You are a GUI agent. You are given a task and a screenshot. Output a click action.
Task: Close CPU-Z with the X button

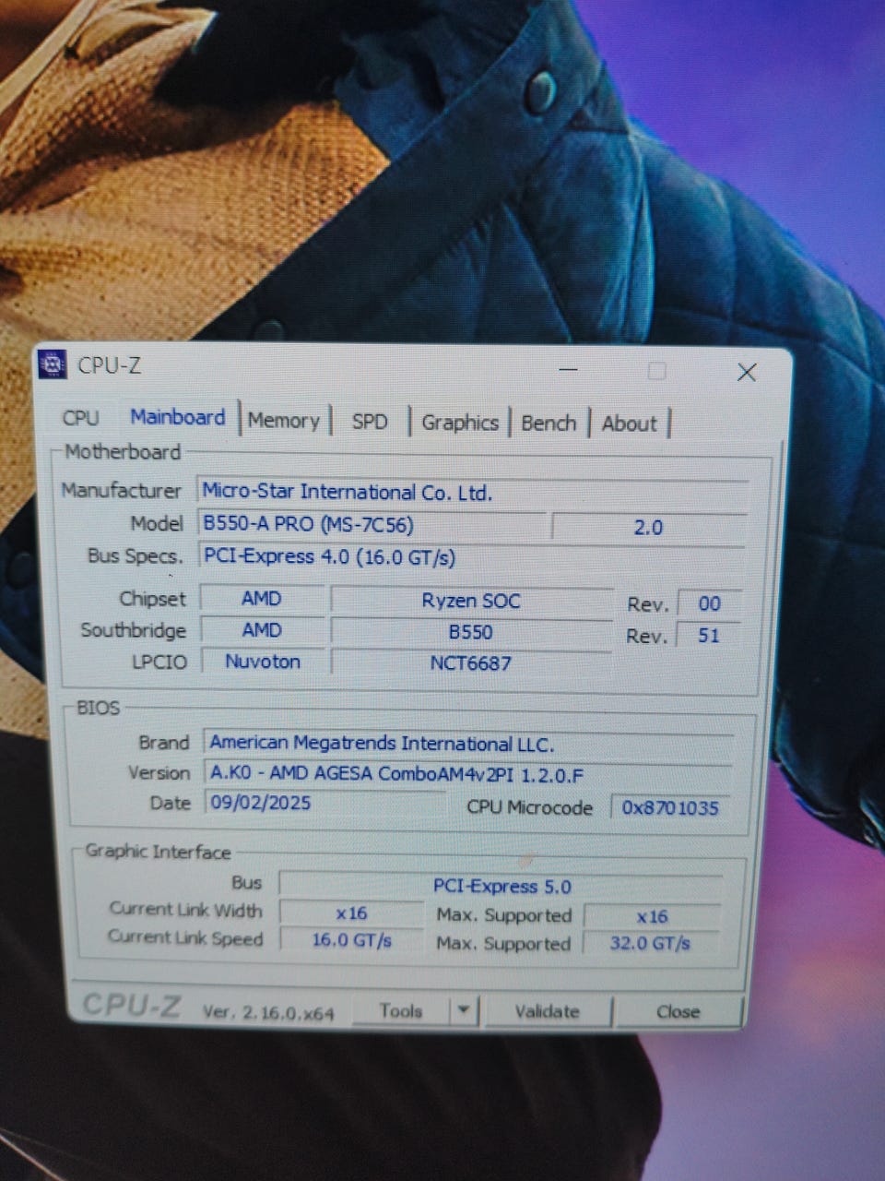tap(747, 372)
